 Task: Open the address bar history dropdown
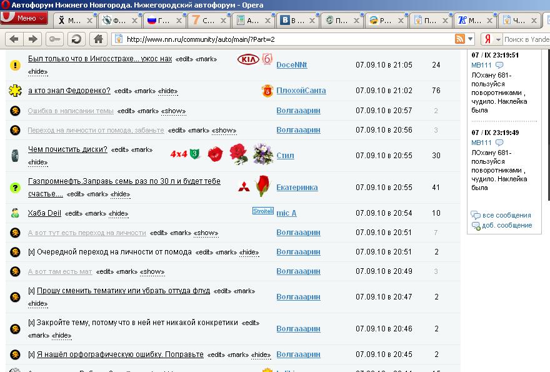(470, 39)
